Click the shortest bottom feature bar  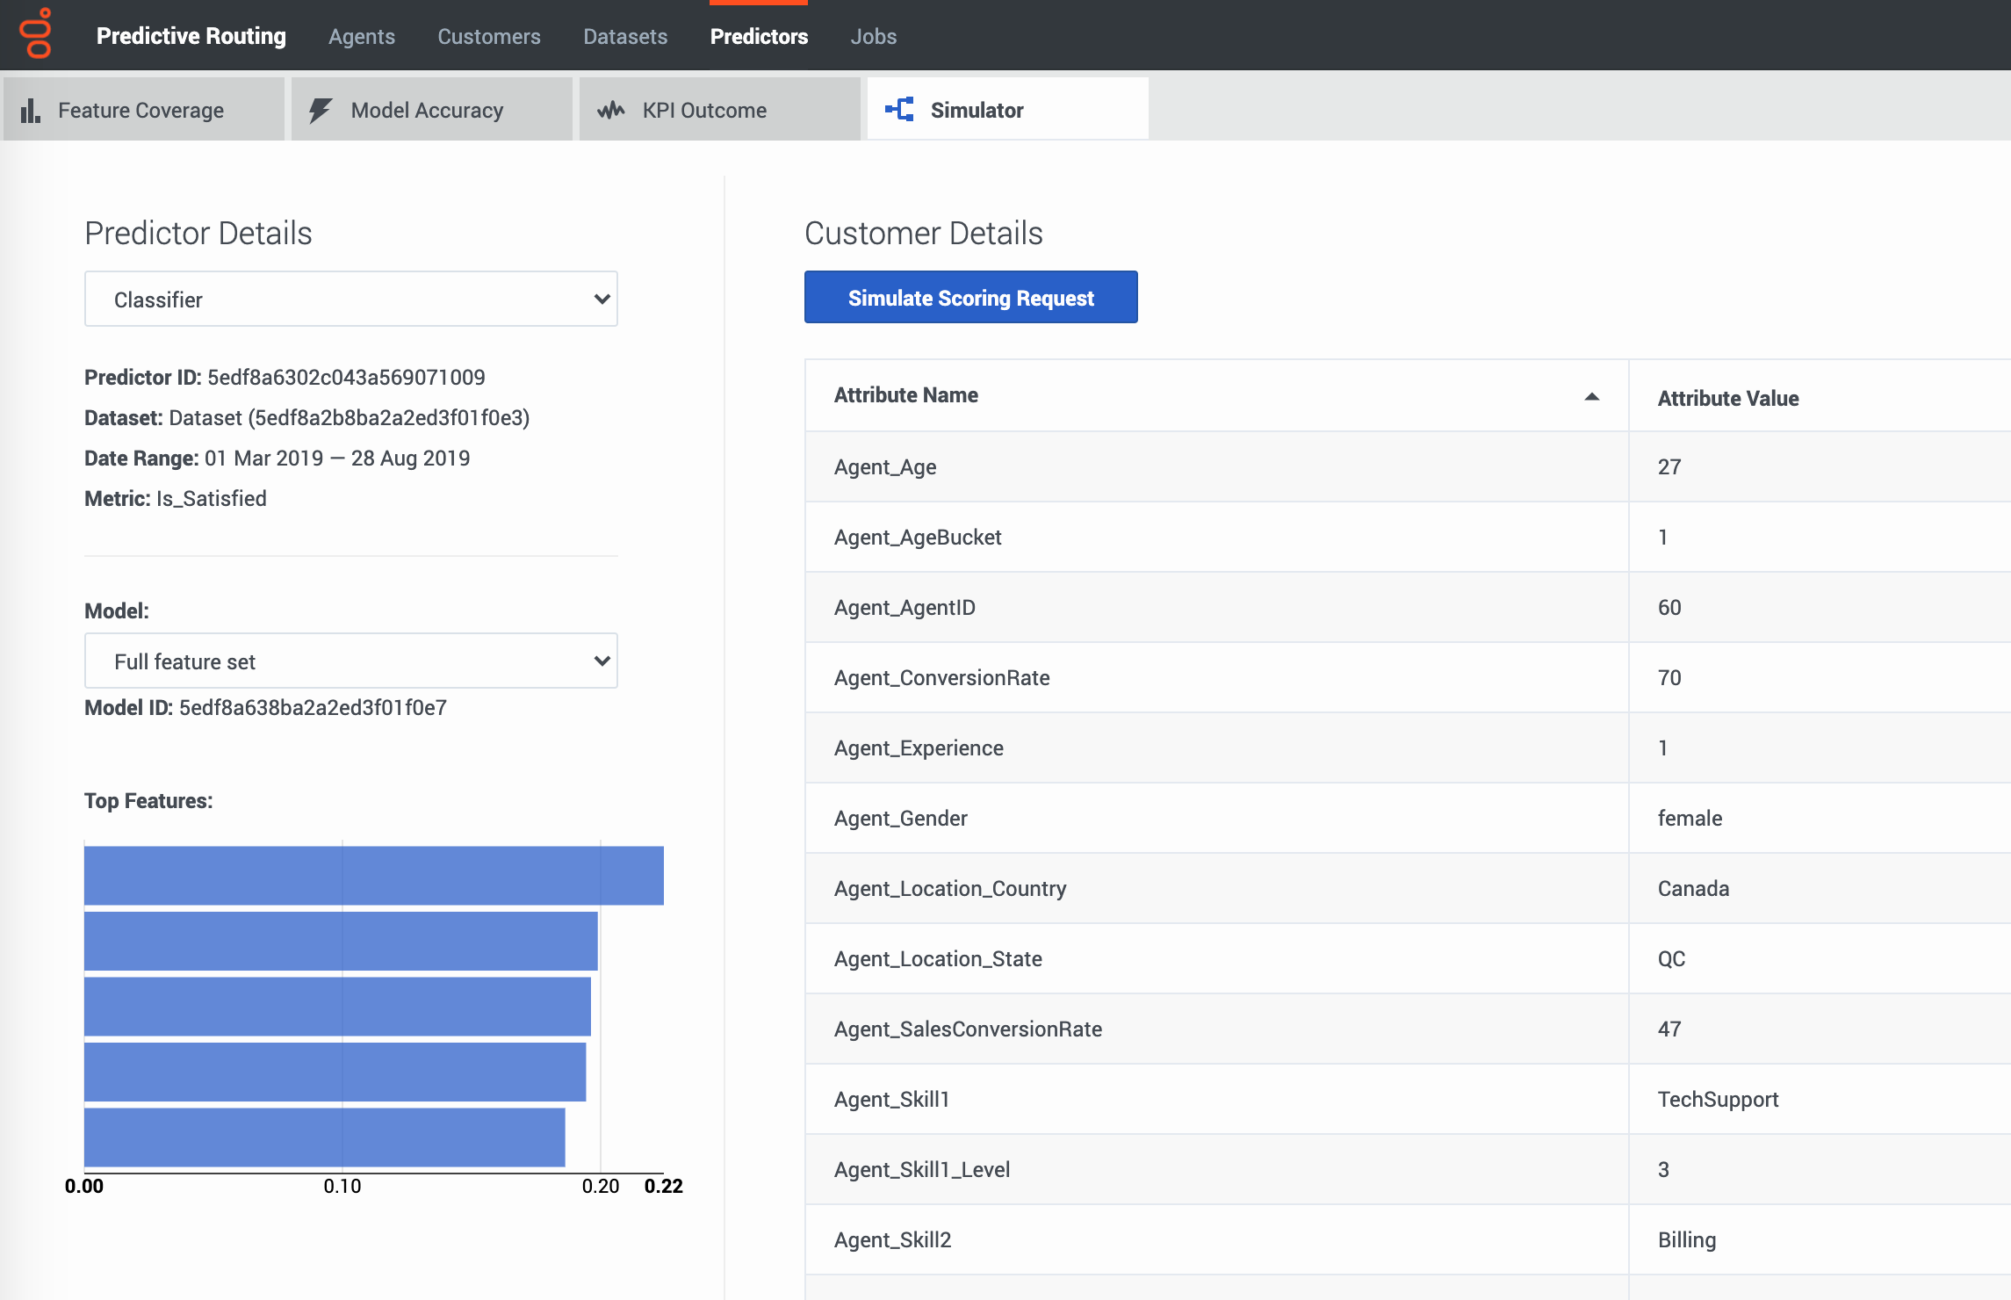coord(325,1137)
